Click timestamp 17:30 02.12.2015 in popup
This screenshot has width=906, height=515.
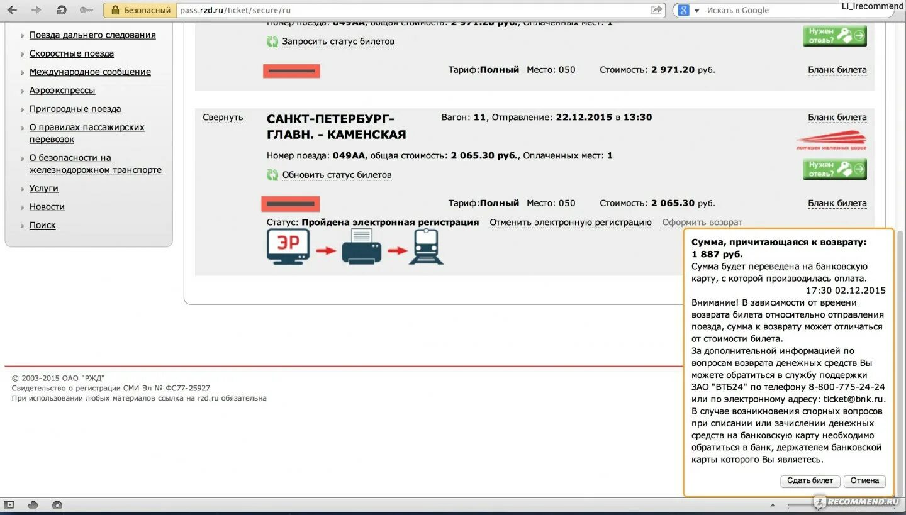pos(846,291)
